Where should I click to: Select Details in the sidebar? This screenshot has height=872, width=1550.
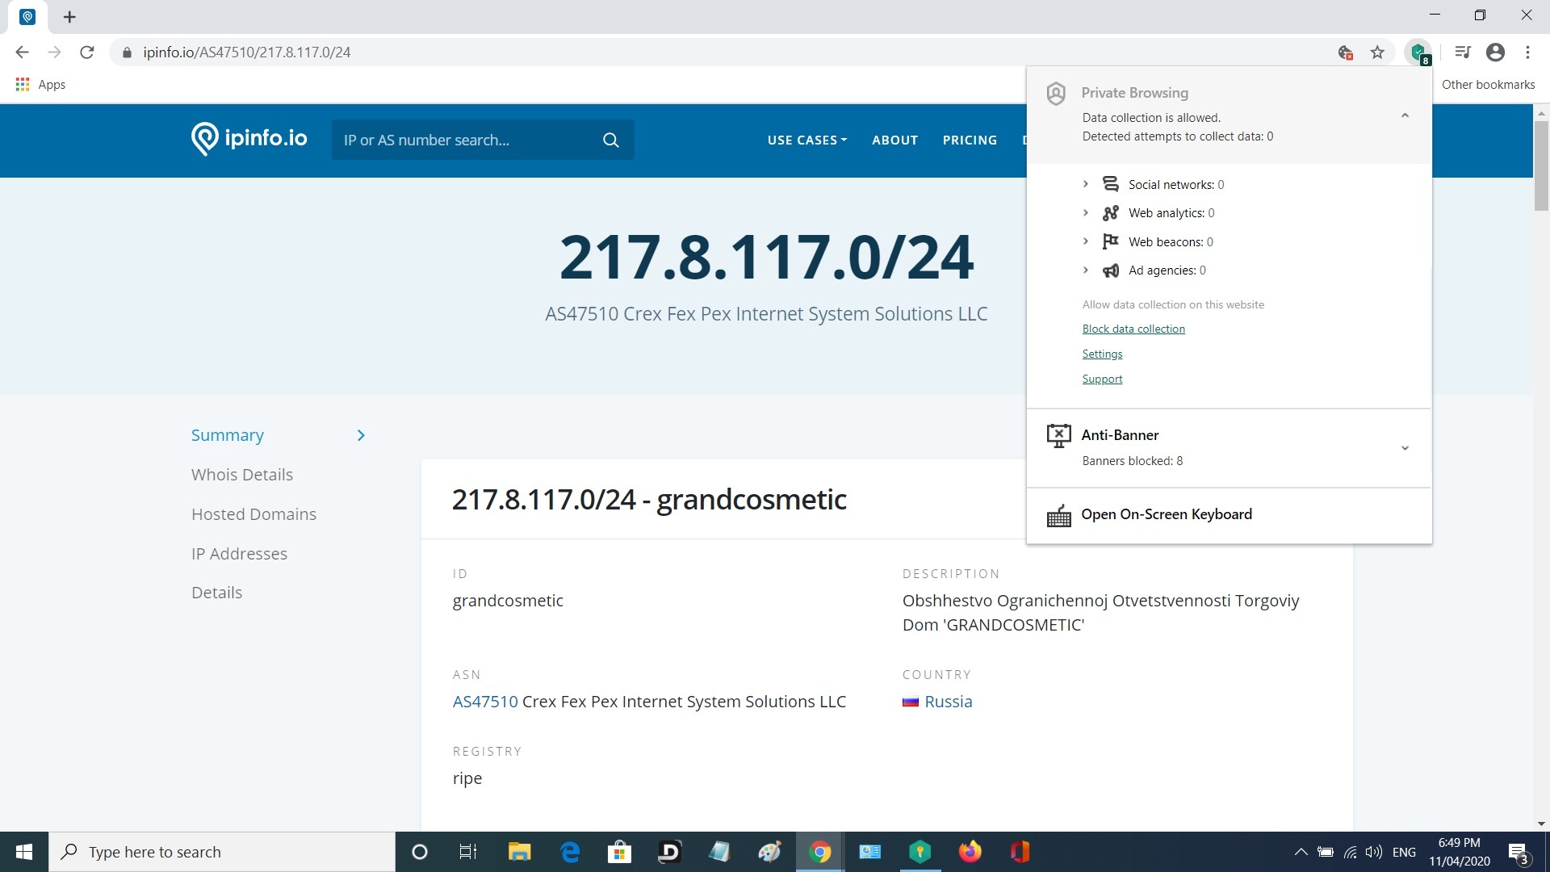[x=216, y=593]
